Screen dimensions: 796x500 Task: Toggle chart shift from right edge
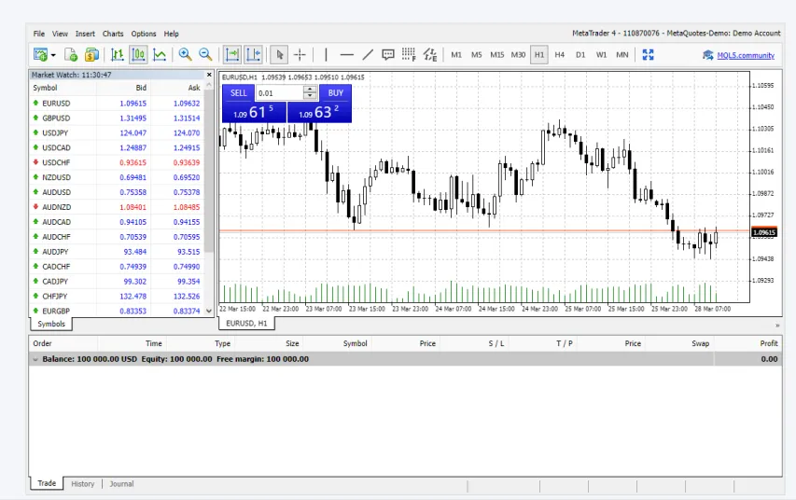pyautogui.click(x=253, y=55)
